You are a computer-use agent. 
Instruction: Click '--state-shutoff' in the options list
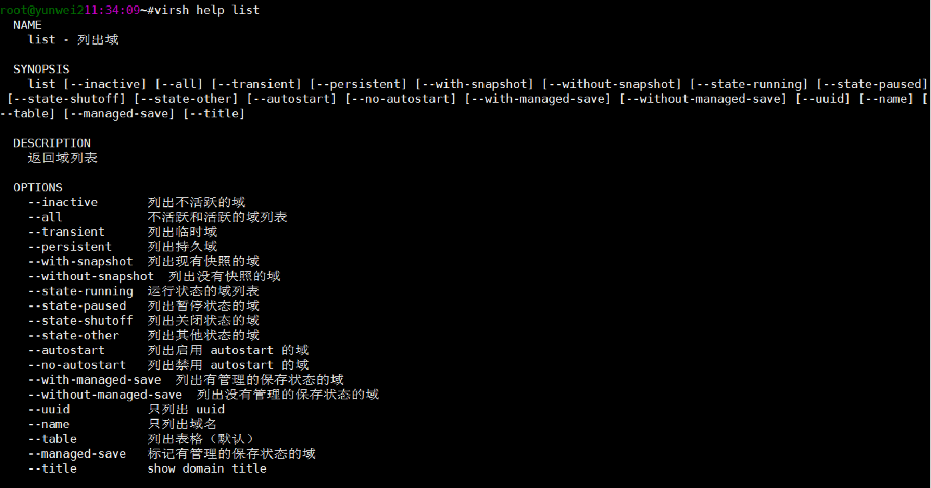point(81,321)
